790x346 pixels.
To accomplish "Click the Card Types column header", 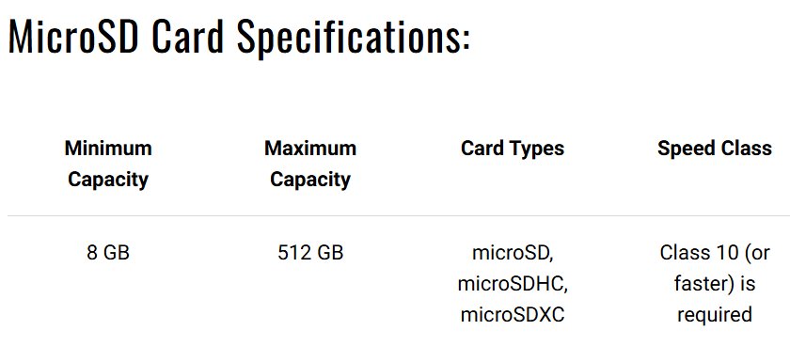I will [x=513, y=148].
